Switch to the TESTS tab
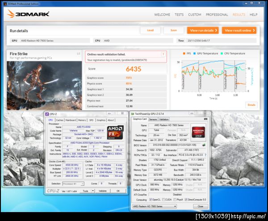The image size is (268, 221). 179,15
